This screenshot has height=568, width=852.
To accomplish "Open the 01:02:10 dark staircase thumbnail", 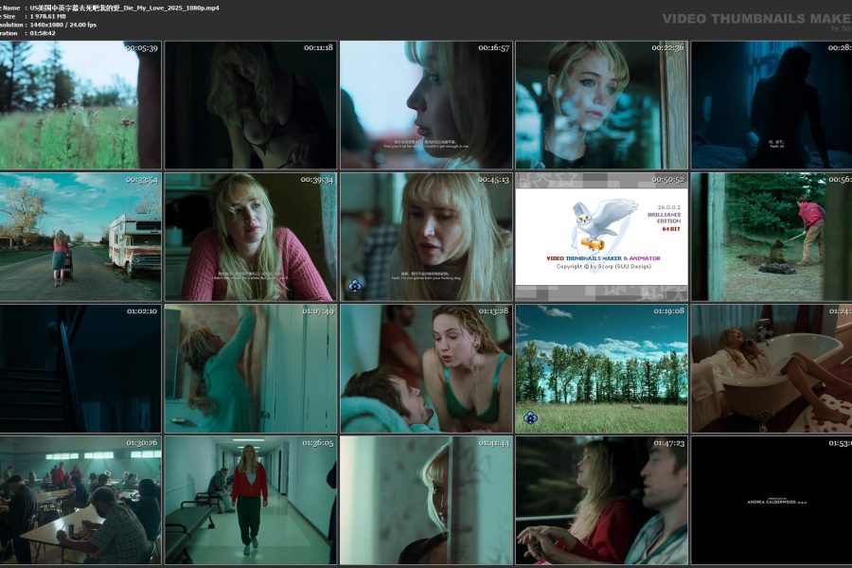I will point(80,368).
